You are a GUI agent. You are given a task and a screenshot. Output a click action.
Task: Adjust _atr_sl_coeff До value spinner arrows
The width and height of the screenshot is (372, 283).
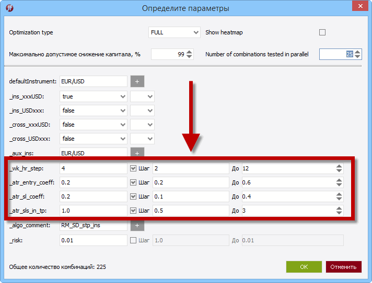(x=339, y=196)
